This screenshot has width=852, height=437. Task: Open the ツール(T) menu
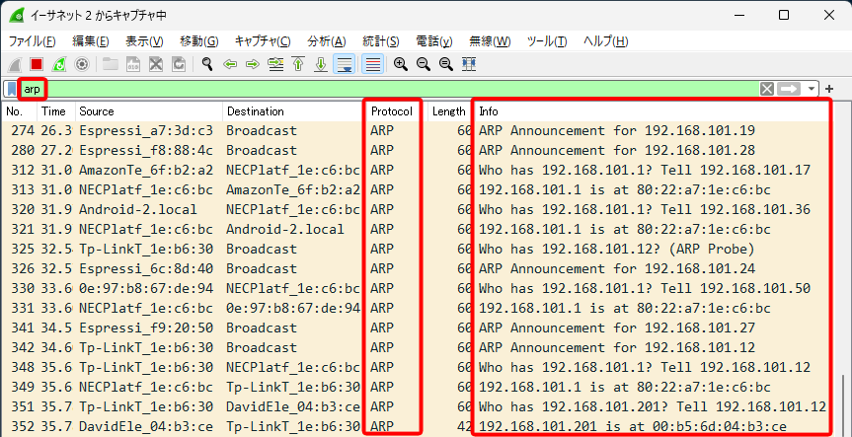(x=547, y=41)
